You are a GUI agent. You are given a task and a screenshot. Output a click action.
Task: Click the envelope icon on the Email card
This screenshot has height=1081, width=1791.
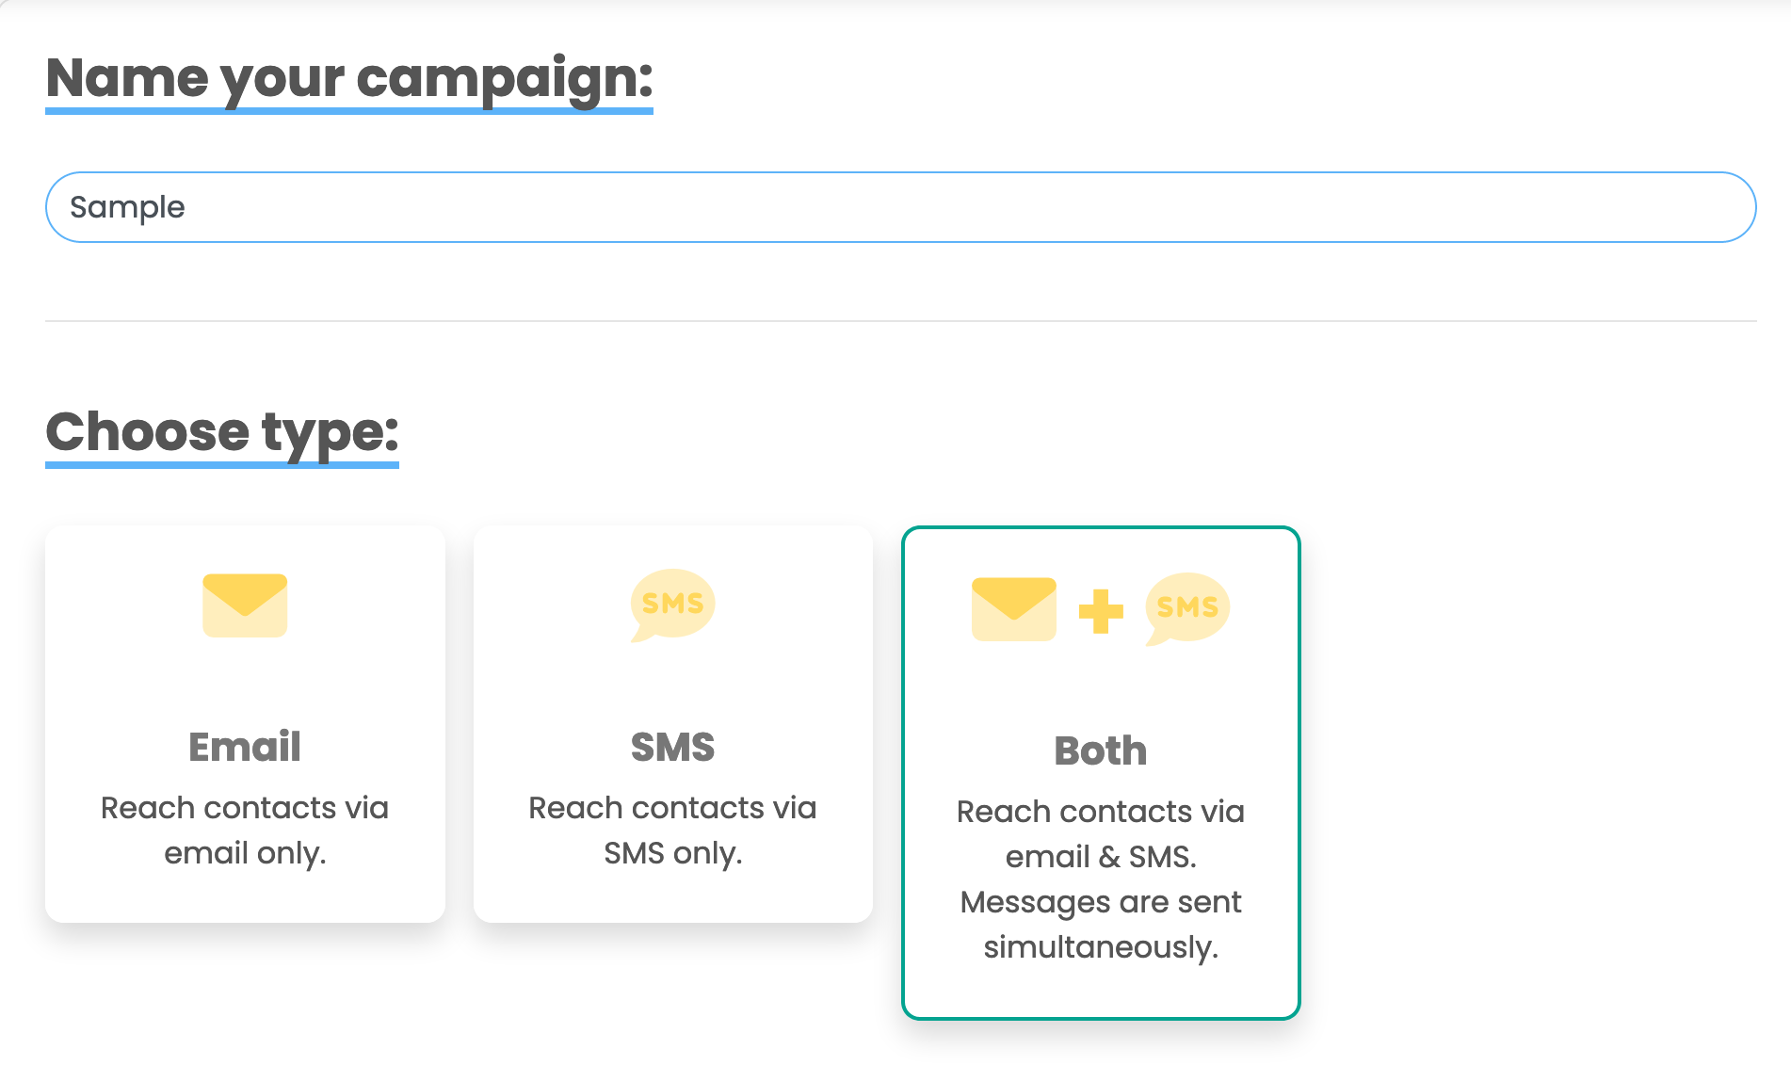click(x=245, y=605)
